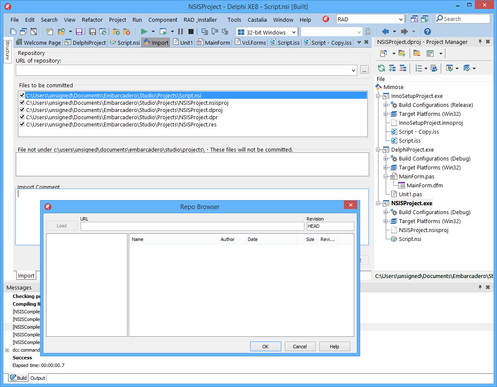Click green Refresh icon in Project Manager
Screen dimensions: 497x387
tap(381, 68)
